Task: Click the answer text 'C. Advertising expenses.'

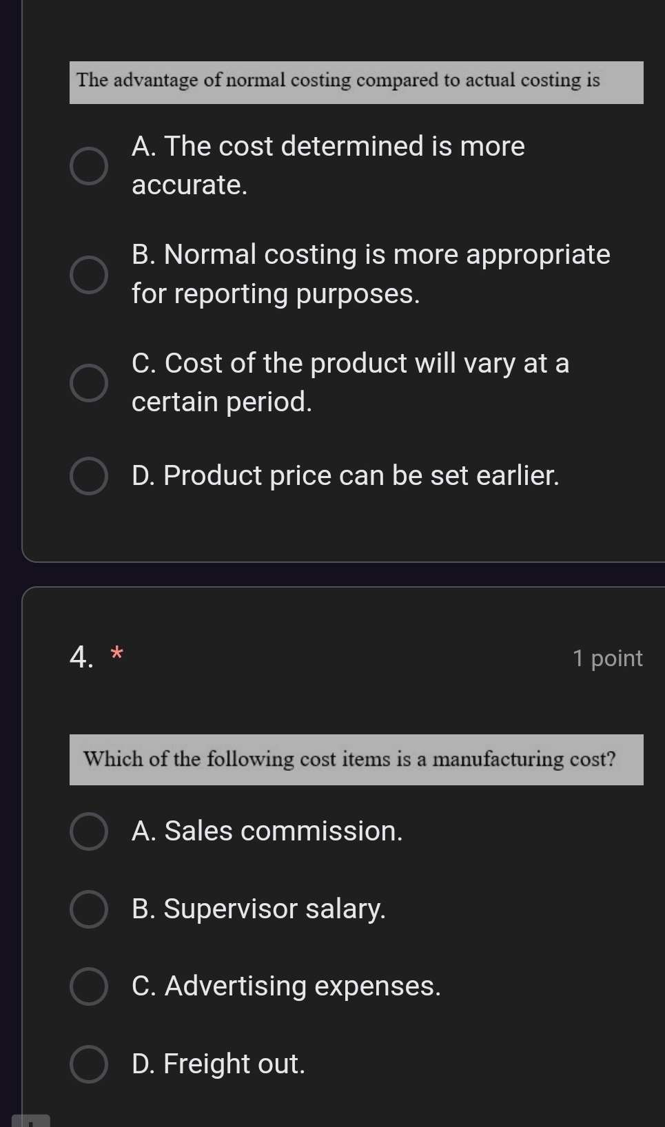Action: 286,986
